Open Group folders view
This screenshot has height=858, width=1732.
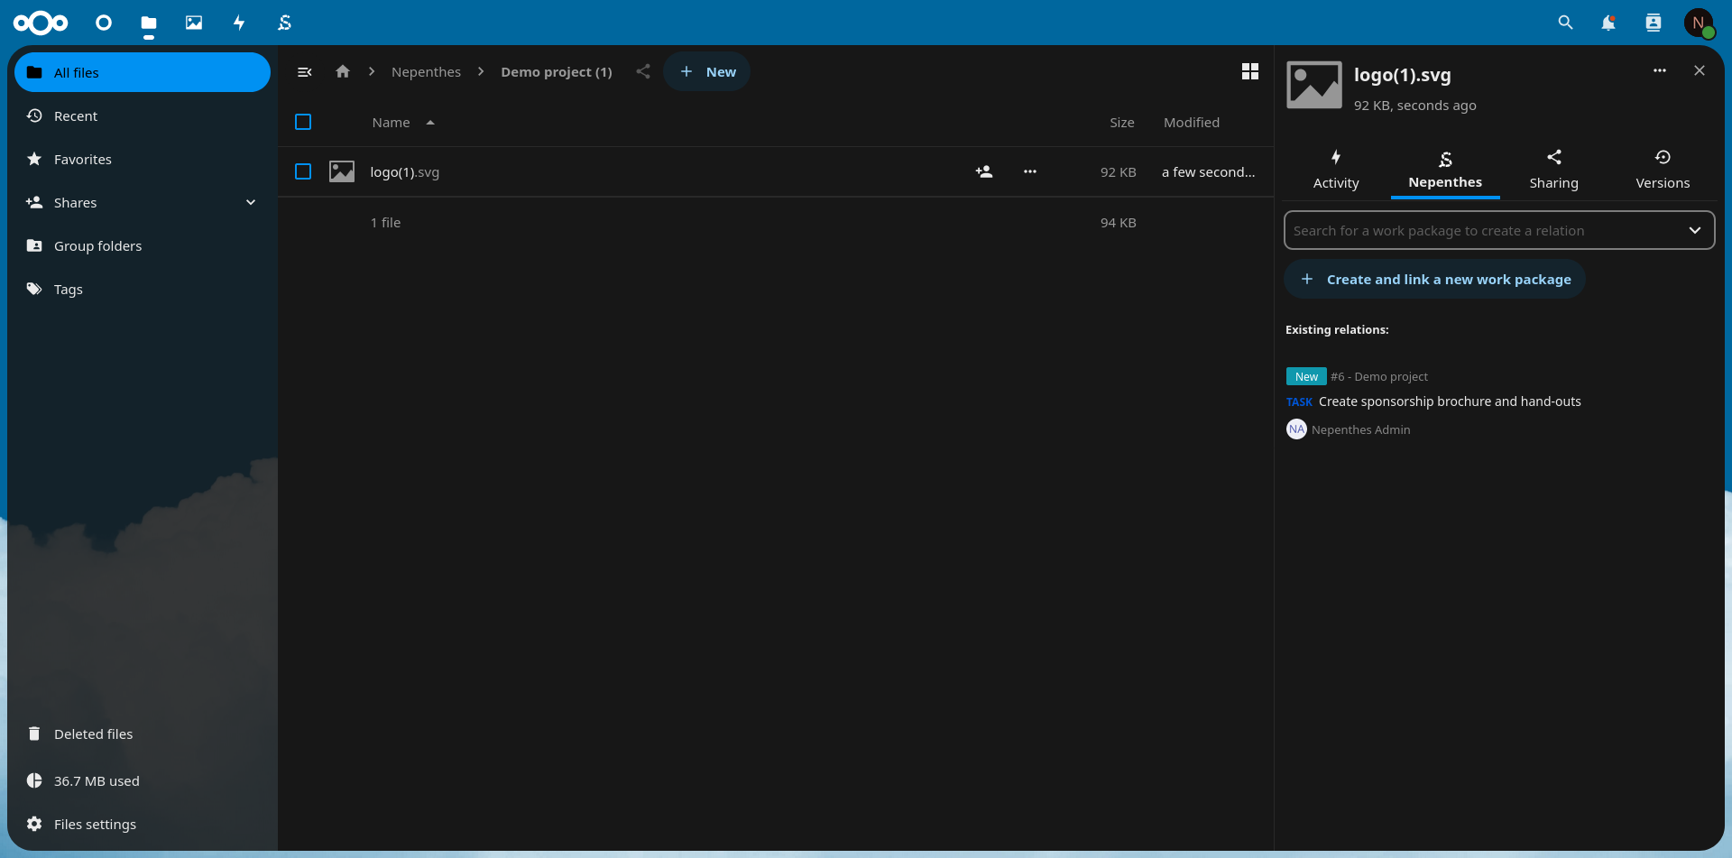(x=143, y=245)
